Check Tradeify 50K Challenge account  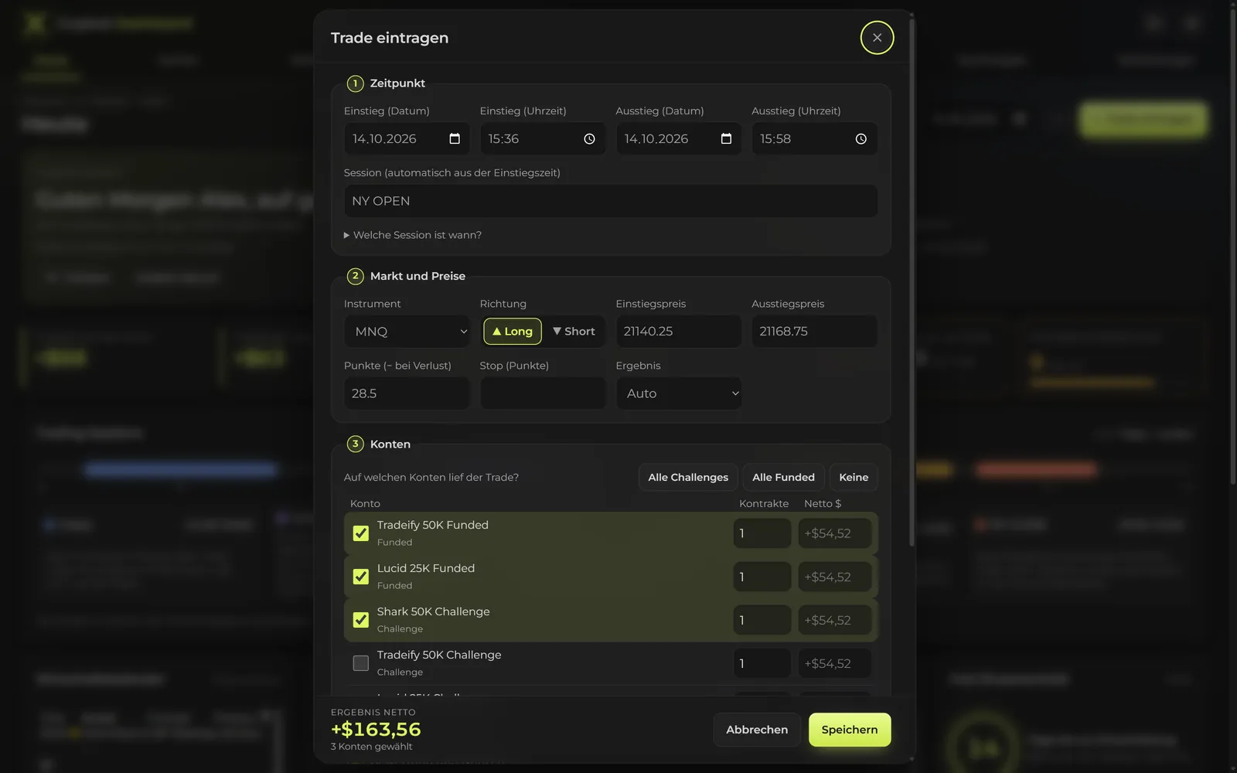pos(360,663)
